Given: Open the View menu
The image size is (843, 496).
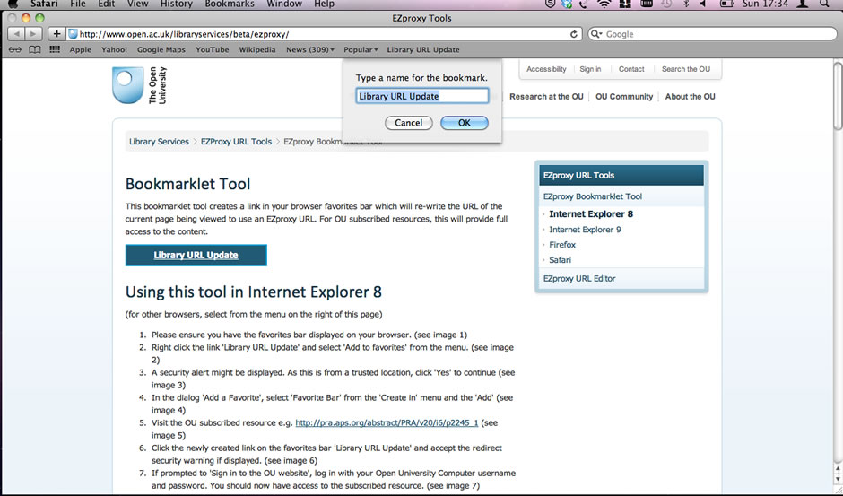Looking at the screenshot, I should click(137, 4).
